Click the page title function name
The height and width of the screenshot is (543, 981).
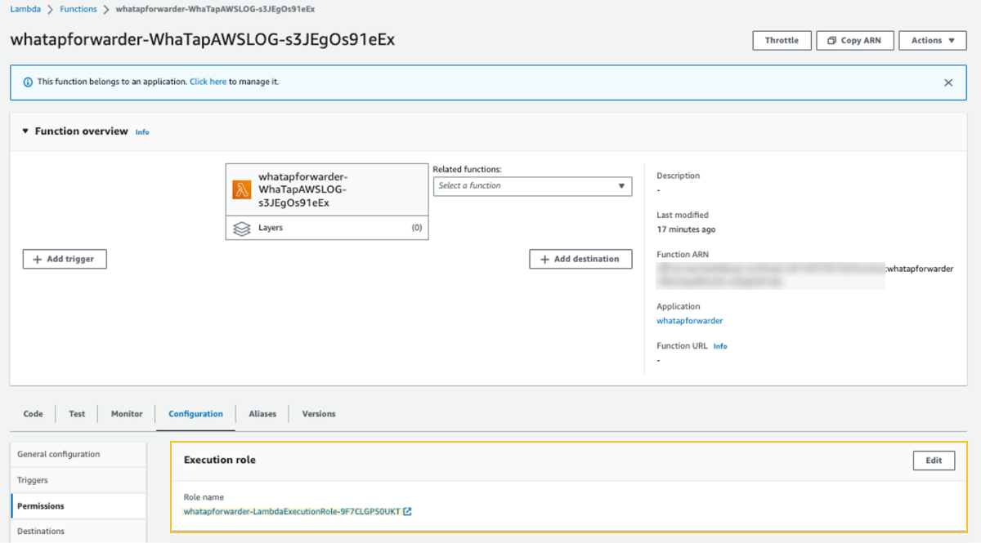203,39
